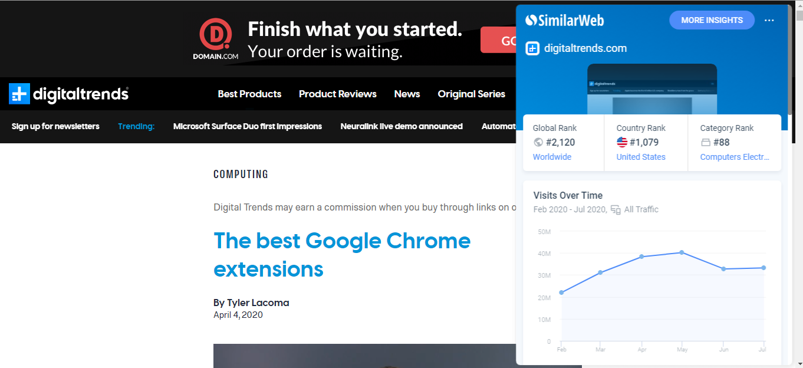Select the May data point on the chart
803x368 pixels.
(682, 252)
